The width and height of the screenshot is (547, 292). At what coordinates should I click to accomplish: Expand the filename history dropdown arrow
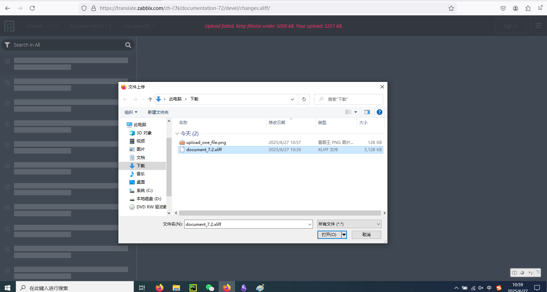[x=310, y=224]
